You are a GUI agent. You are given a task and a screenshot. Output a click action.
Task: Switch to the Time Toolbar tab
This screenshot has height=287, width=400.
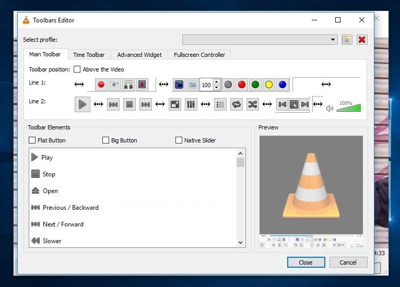point(89,55)
